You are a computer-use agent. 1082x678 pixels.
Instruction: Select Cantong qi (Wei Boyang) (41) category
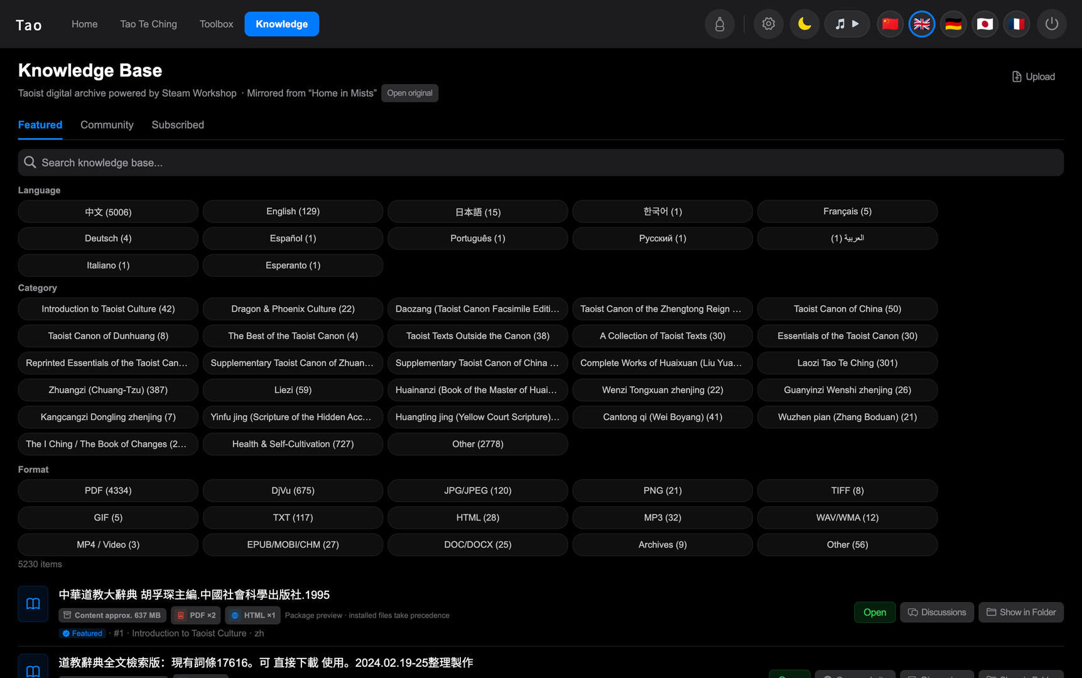click(x=663, y=417)
